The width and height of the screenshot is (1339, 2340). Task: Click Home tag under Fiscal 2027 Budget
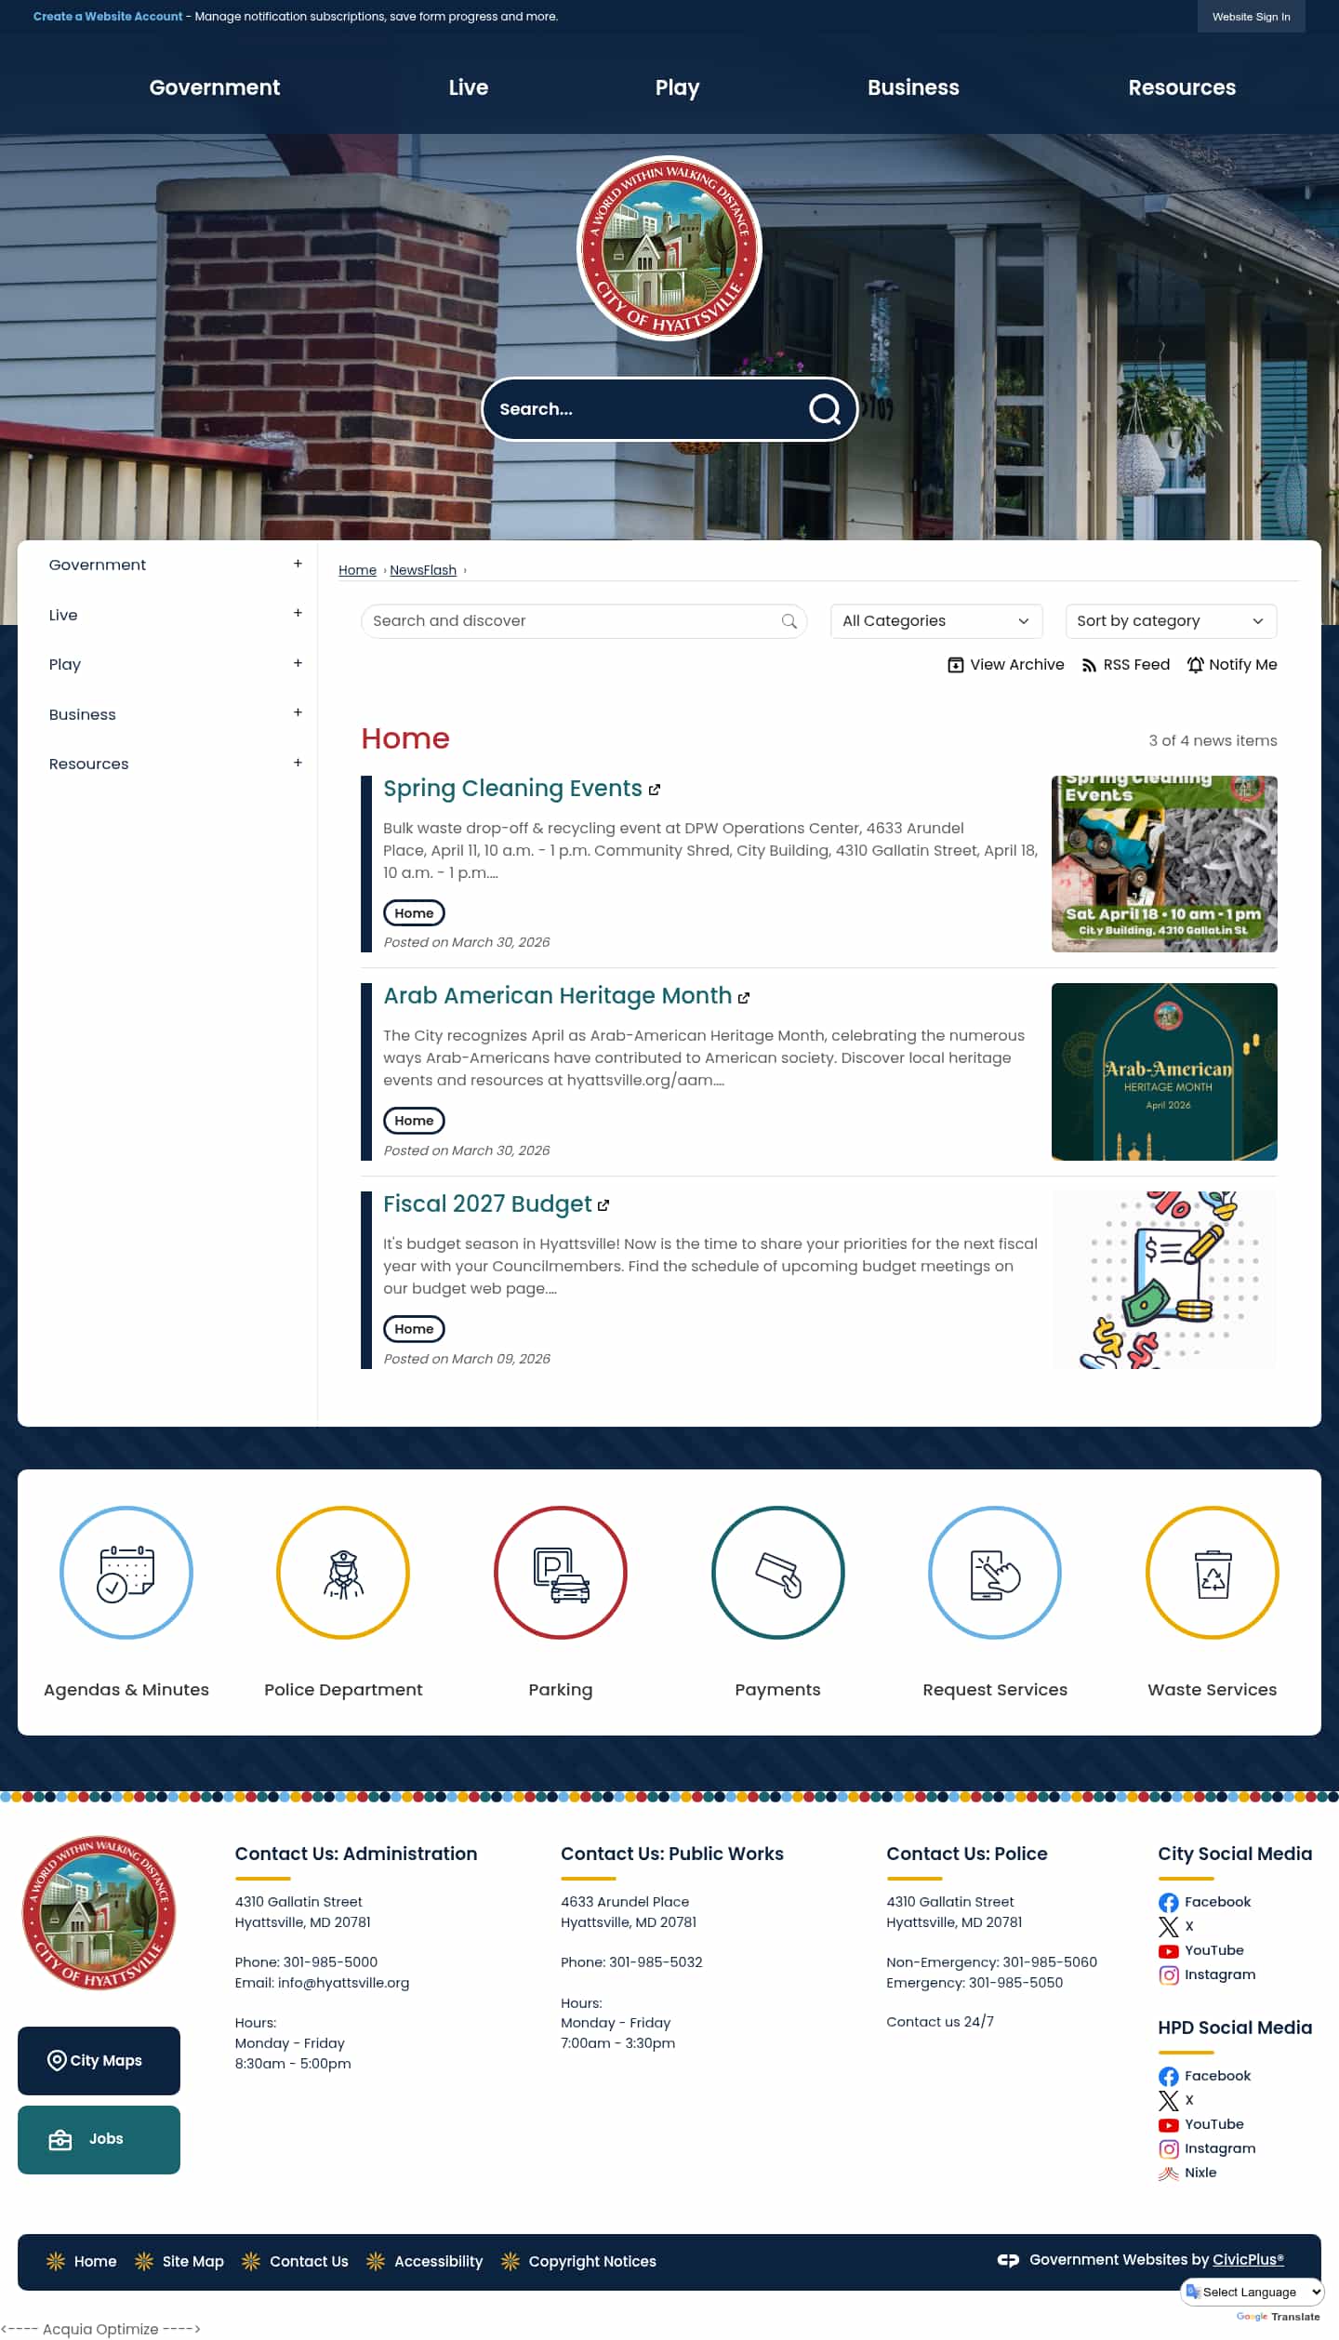414,1329
